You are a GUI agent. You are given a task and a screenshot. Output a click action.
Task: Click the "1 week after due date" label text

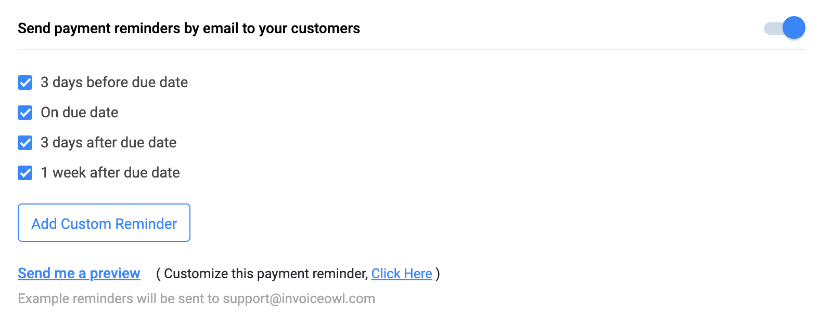[x=110, y=173]
